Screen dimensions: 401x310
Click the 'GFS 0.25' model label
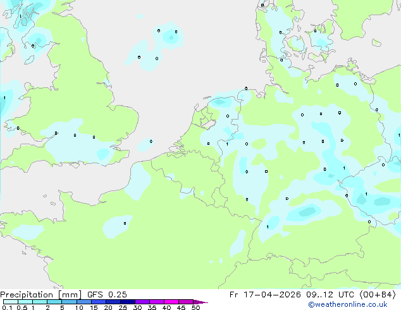107,295
